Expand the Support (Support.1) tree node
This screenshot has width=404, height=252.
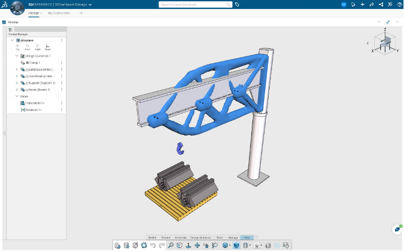point(17,83)
